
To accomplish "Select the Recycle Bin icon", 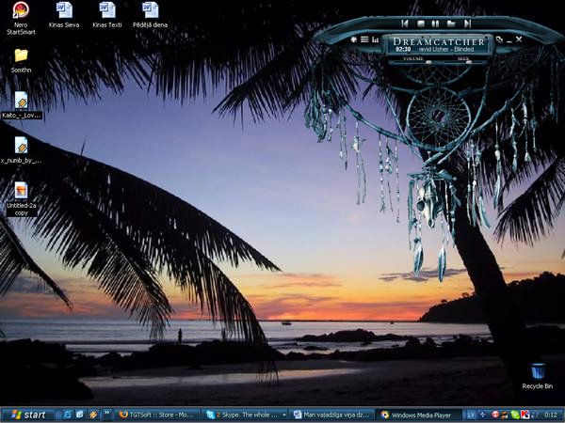I will pos(538,376).
